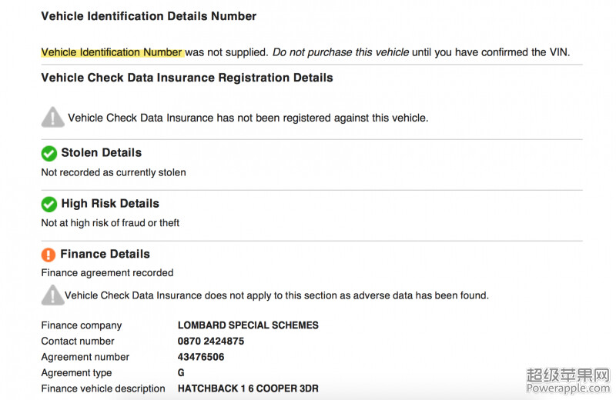The height and width of the screenshot is (400, 616).
Task: Click the Powerapple.com watermark logo
Action: tap(568, 382)
